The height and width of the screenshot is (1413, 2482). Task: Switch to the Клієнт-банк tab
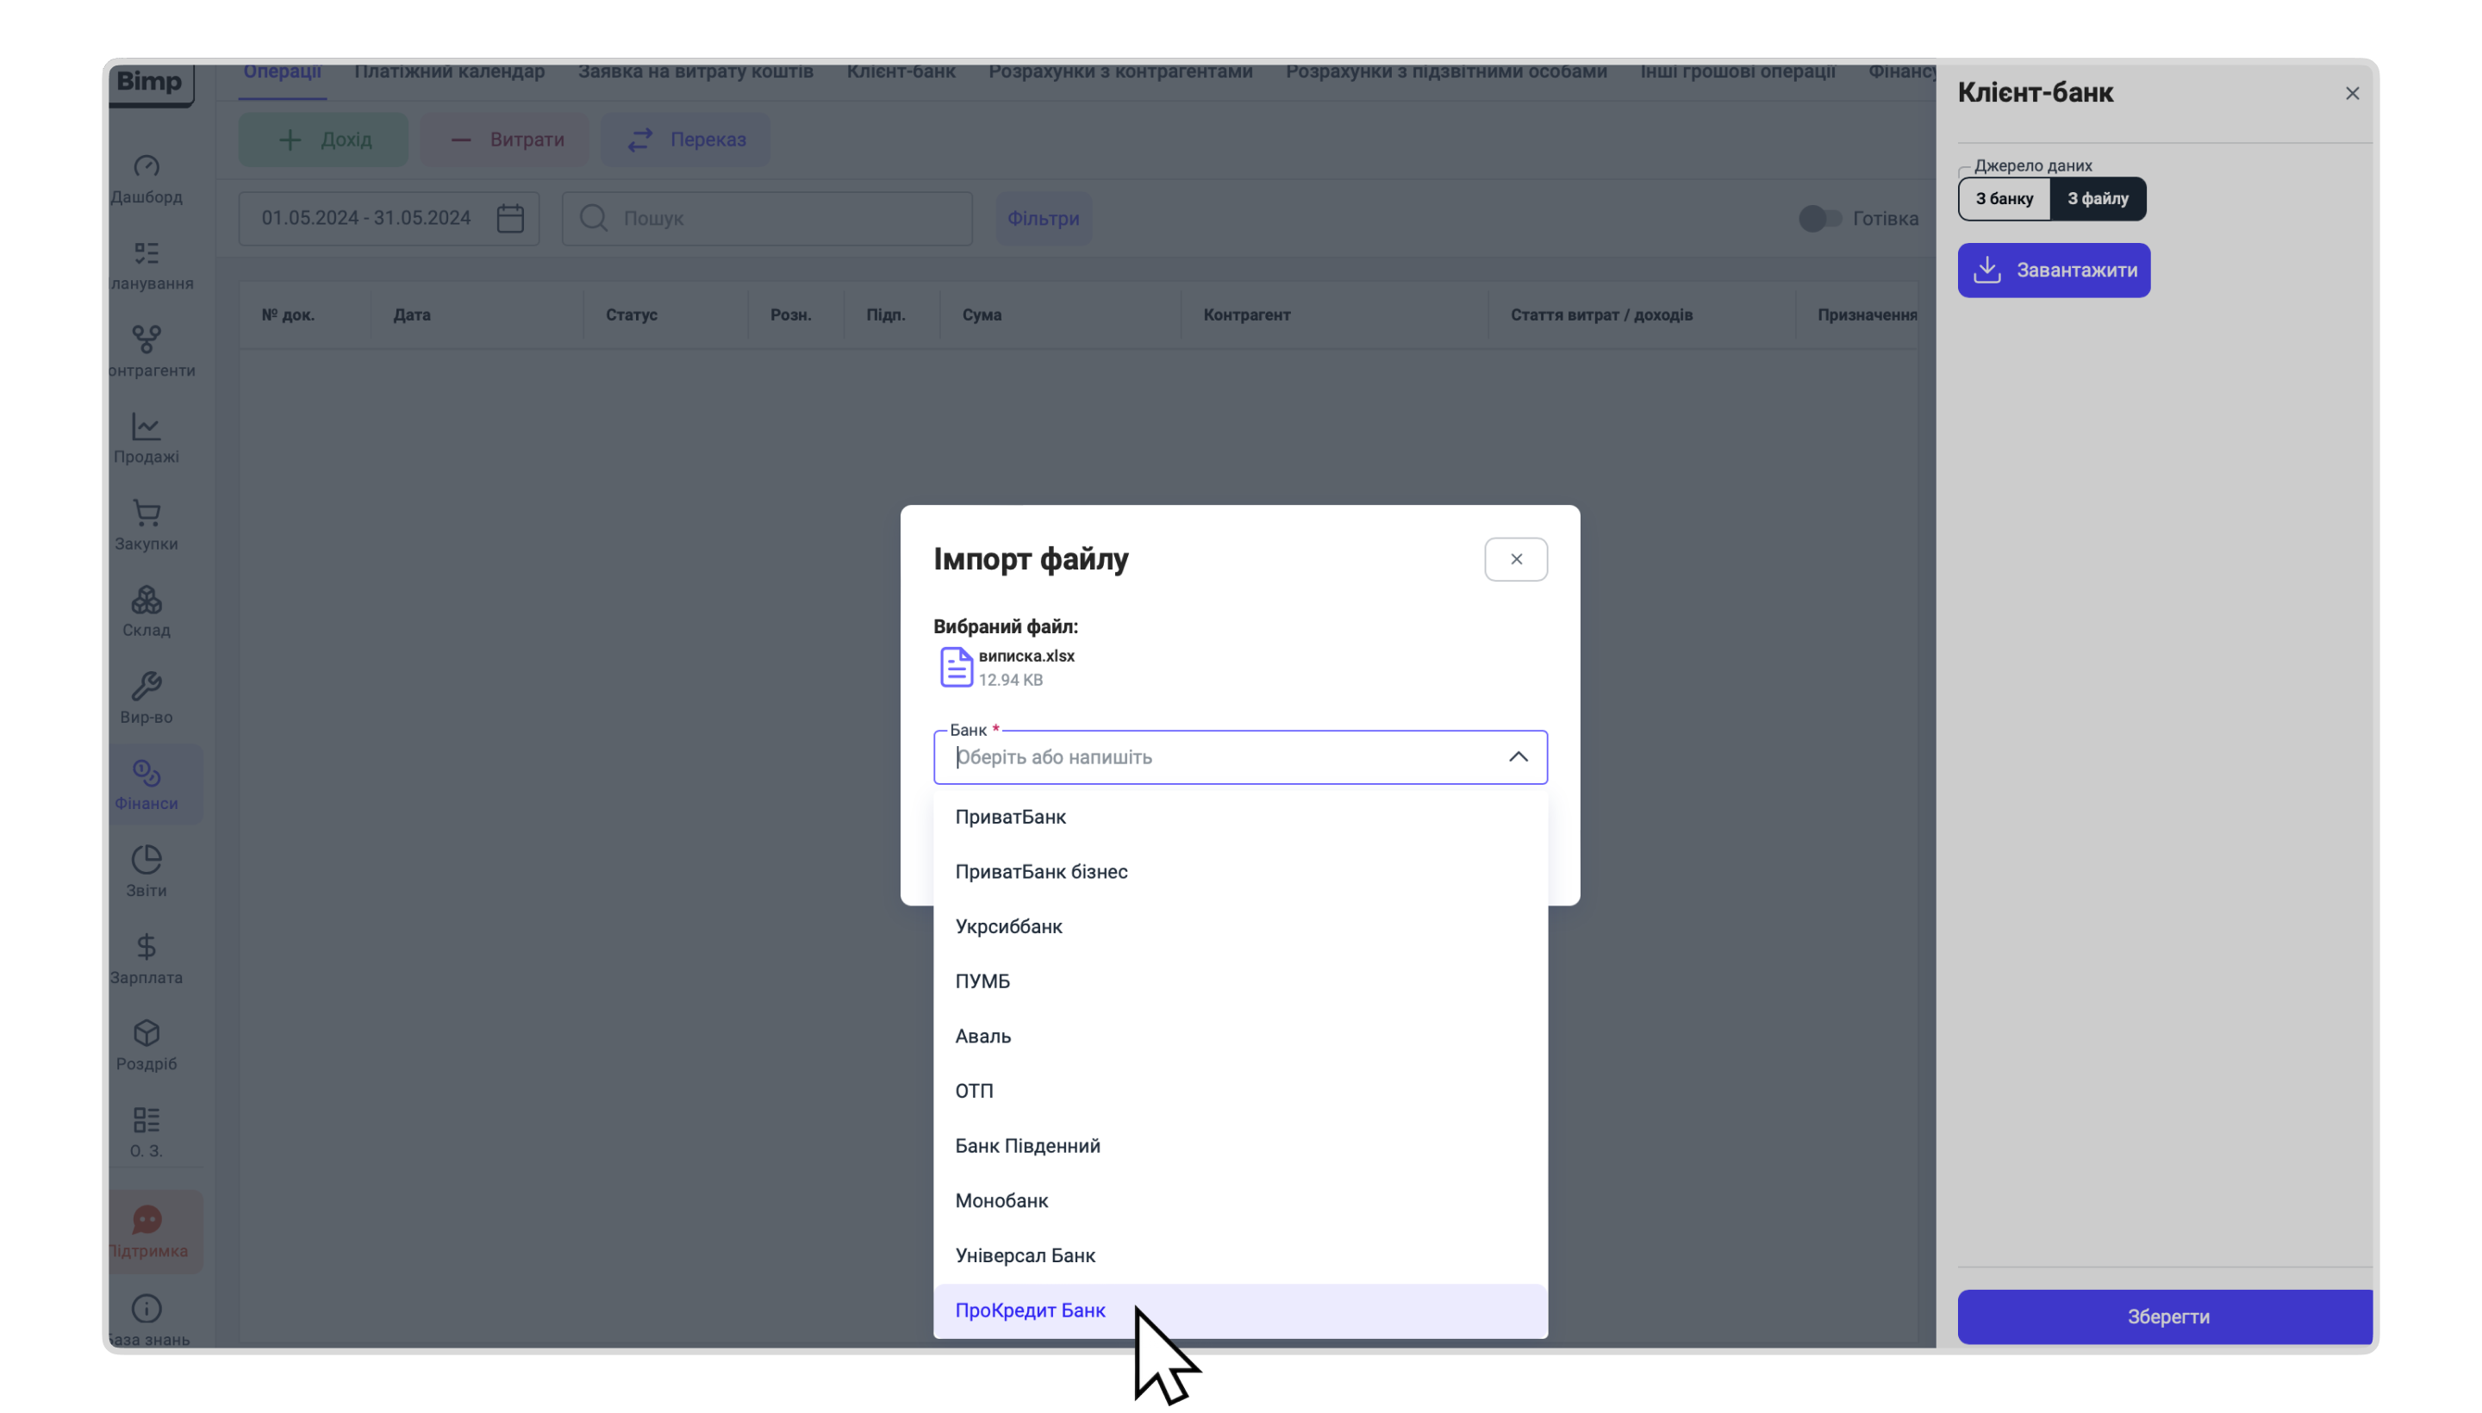coord(901,72)
